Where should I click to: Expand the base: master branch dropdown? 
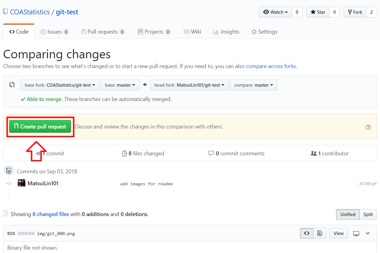(120, 85)
